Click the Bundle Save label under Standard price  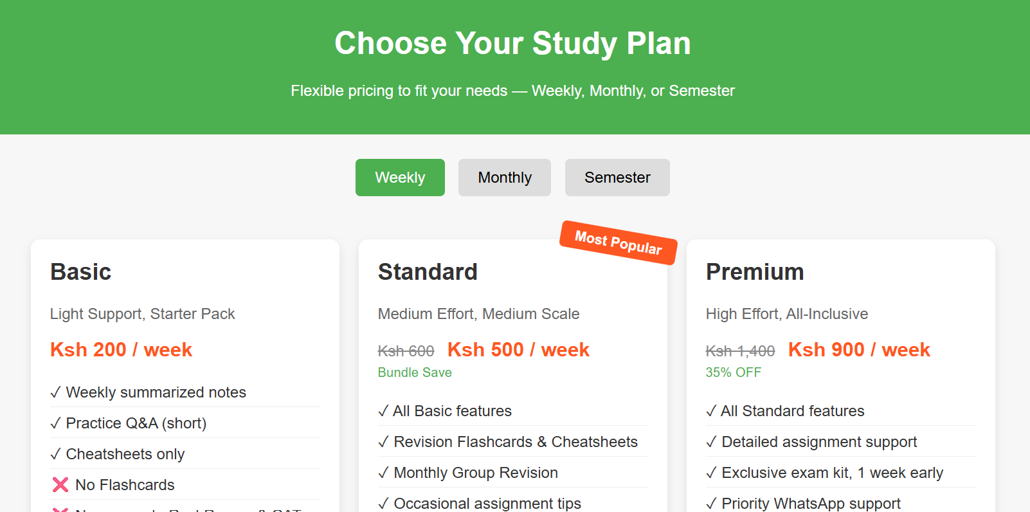415,372
